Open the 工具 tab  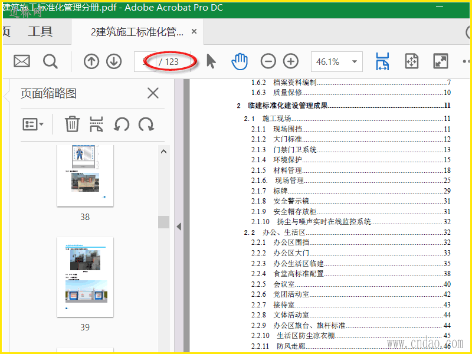[40, 31]
